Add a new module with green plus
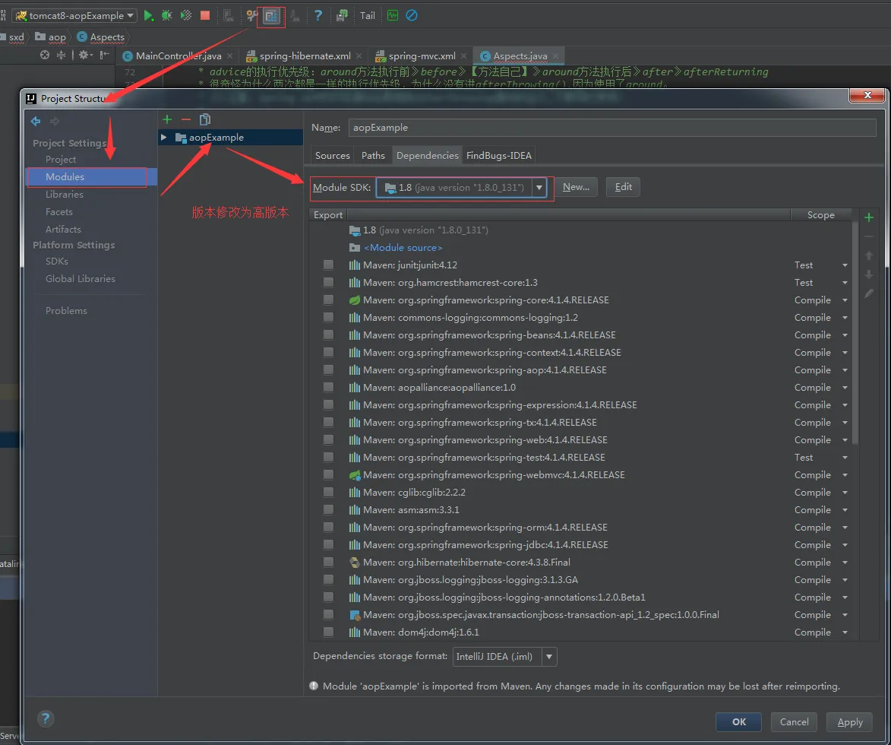 (168, 119)
